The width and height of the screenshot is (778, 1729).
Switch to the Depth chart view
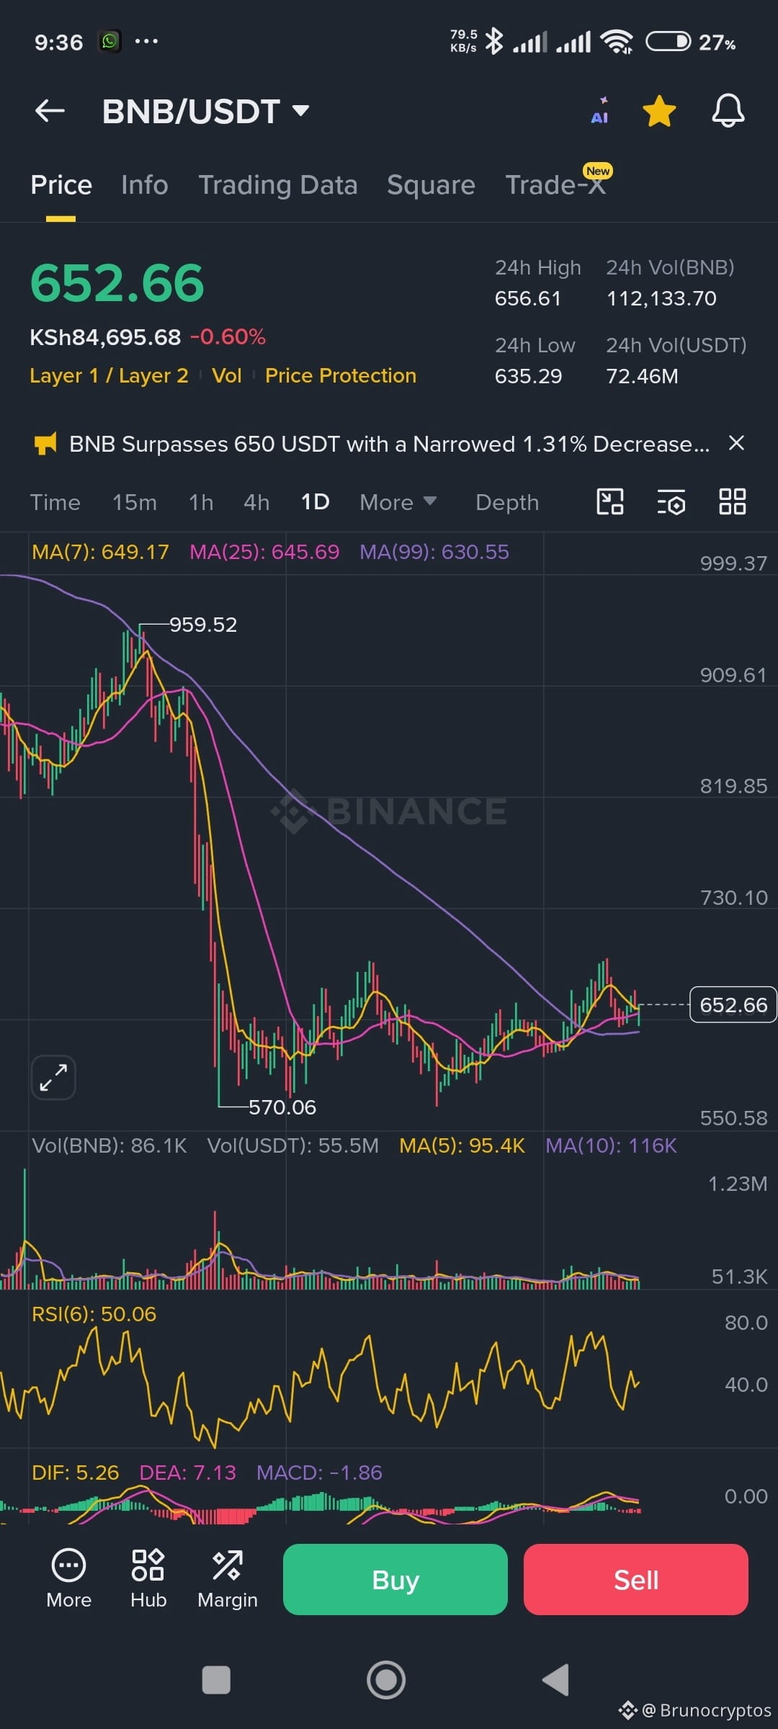click(x=507, y=502)
